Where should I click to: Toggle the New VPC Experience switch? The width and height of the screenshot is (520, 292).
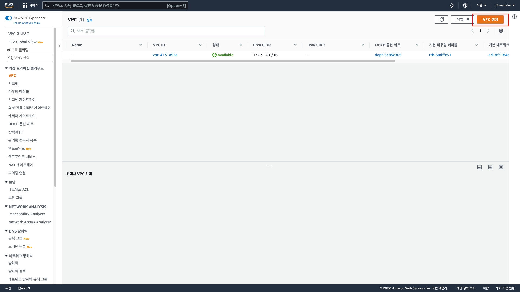(9, 18)
